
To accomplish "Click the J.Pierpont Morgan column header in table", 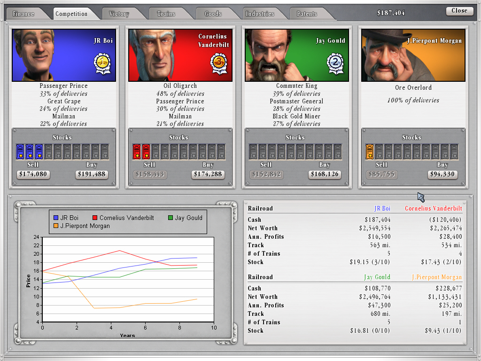I will [437, 277].
